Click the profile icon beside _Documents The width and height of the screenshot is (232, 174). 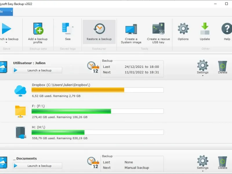(x=3, y=162)
